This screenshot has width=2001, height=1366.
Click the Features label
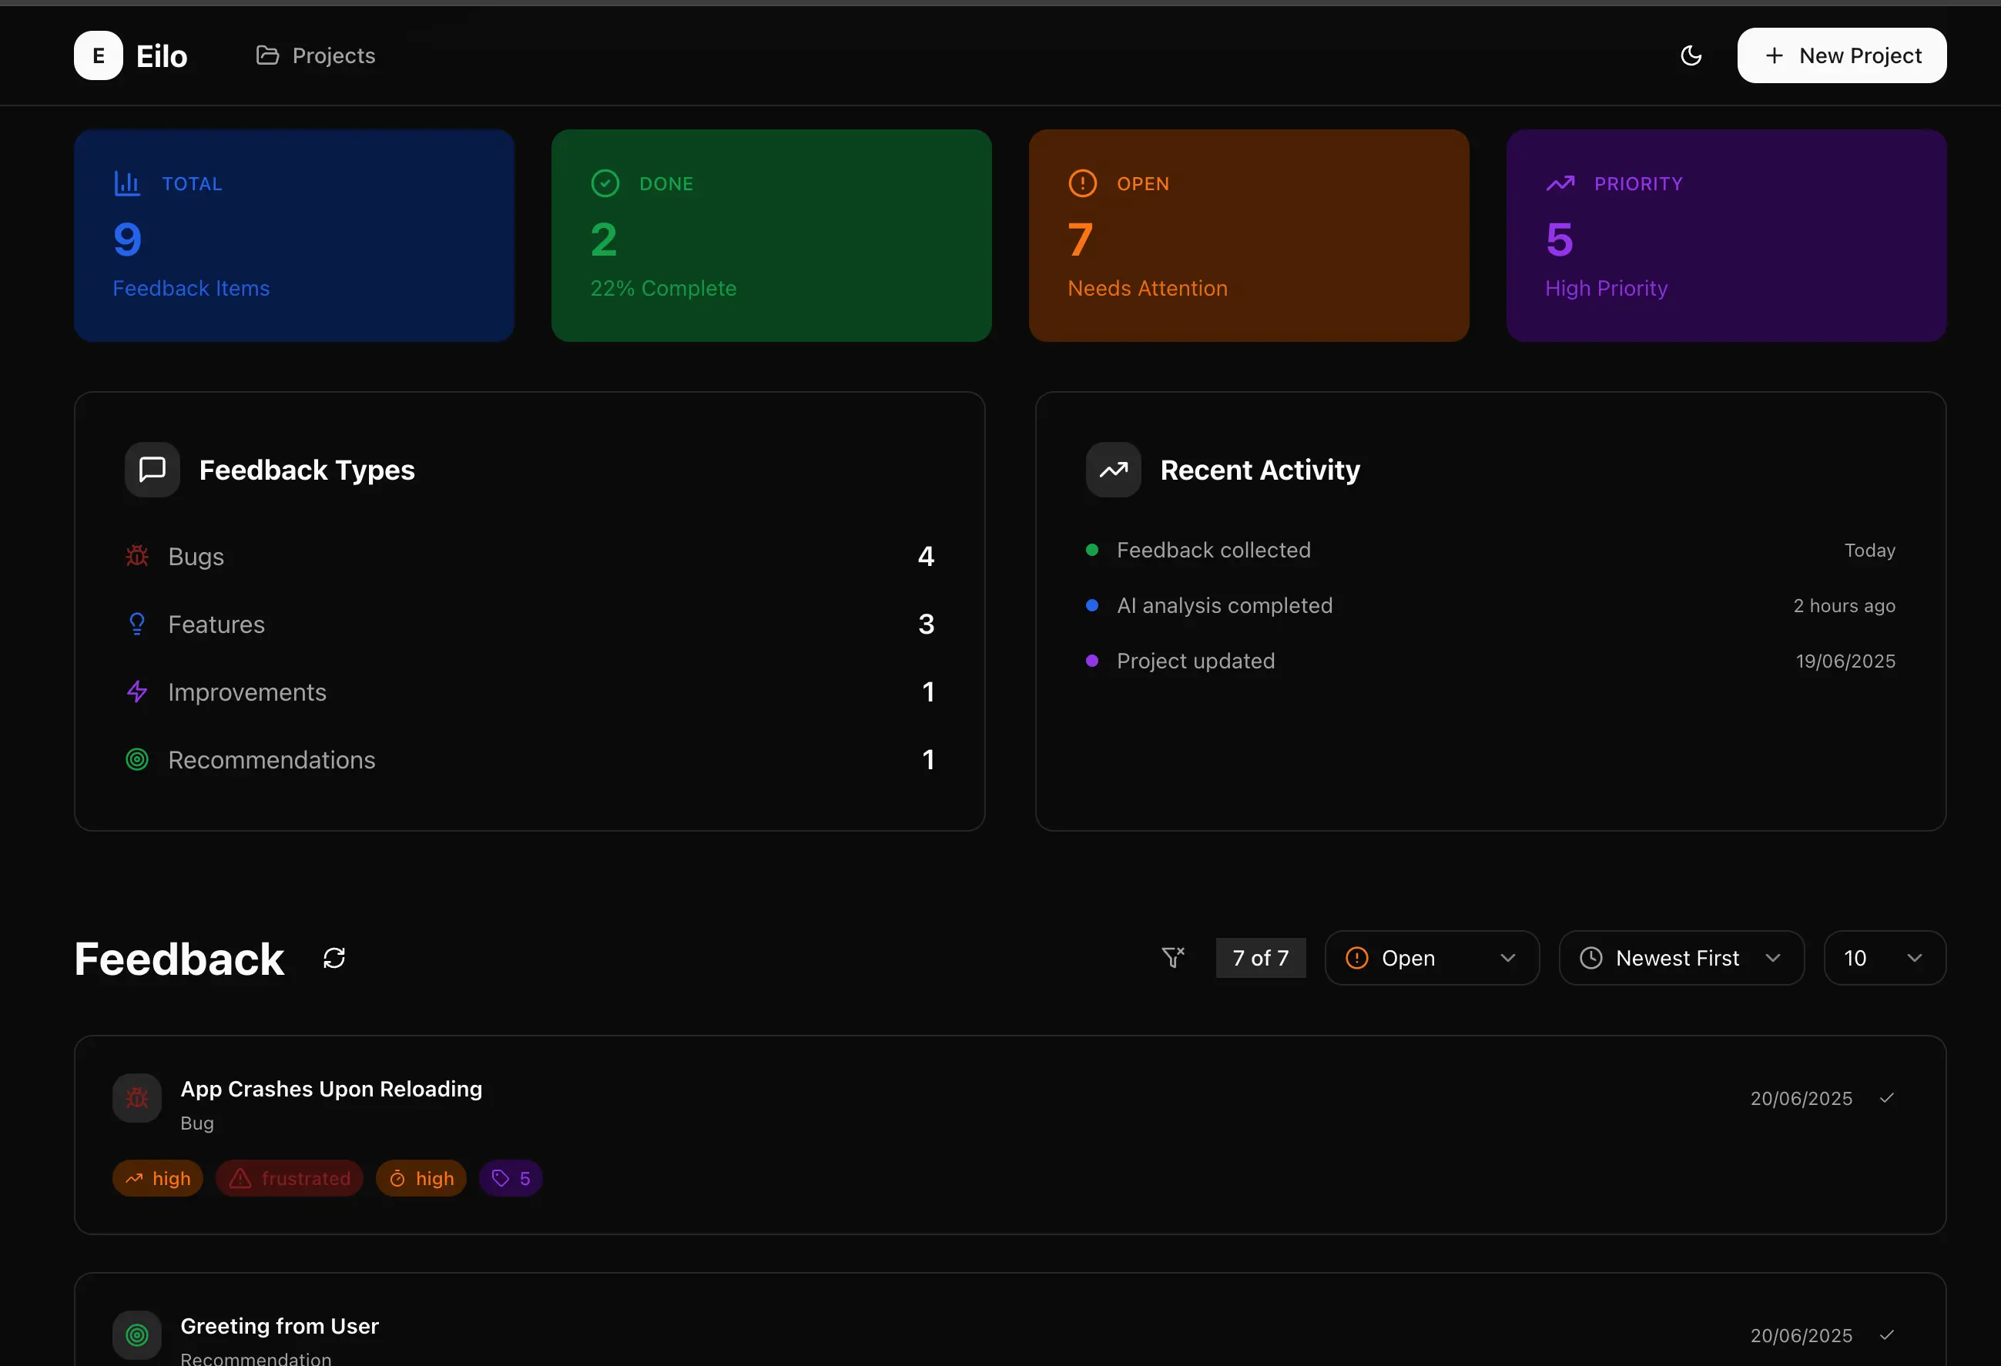tap(216, 624)
